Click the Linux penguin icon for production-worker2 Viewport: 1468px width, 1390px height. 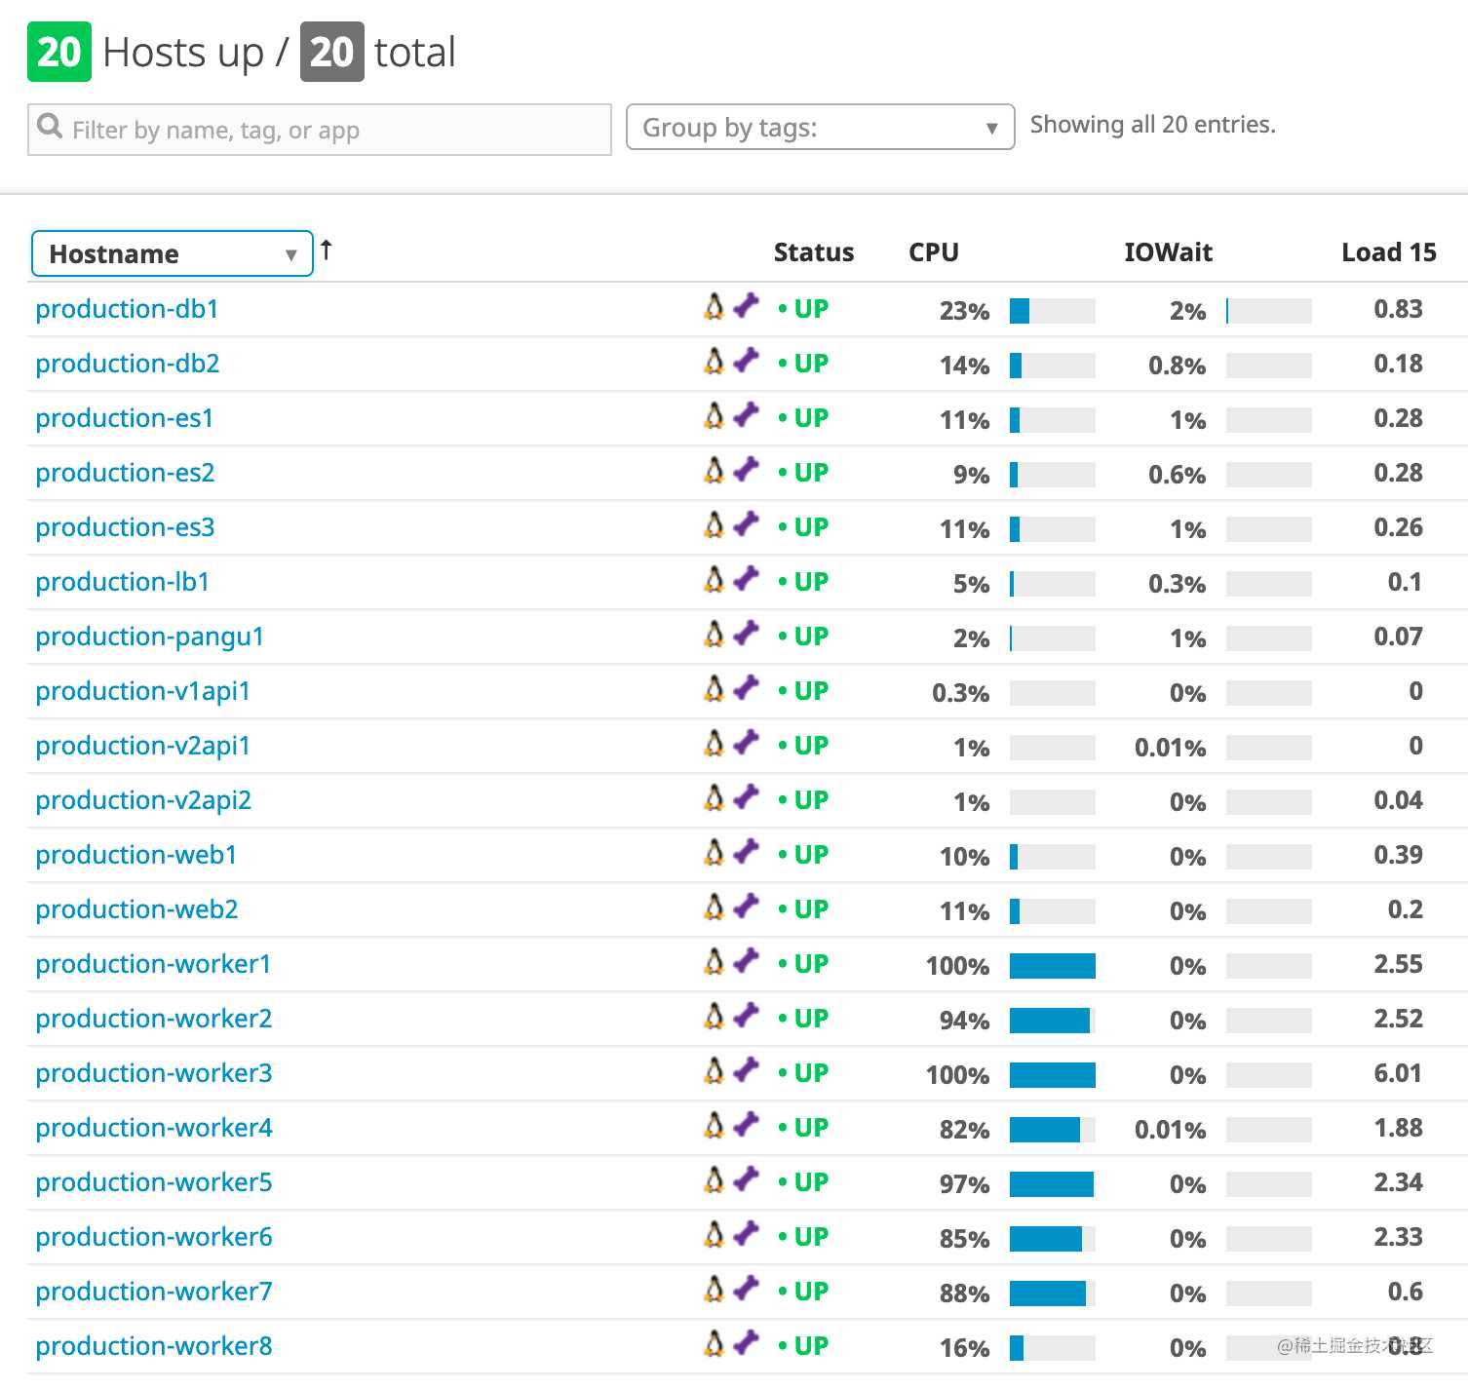tap(715, 1016)
